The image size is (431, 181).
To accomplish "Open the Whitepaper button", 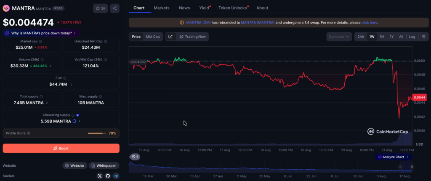I will 104,165.
